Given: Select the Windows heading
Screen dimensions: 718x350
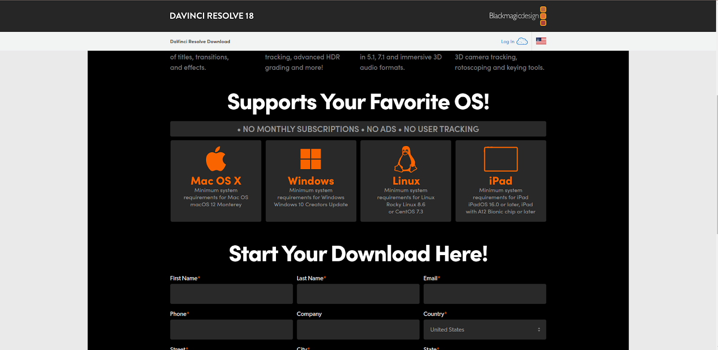Looking at the screenshot, I should [x=311, y=181].
